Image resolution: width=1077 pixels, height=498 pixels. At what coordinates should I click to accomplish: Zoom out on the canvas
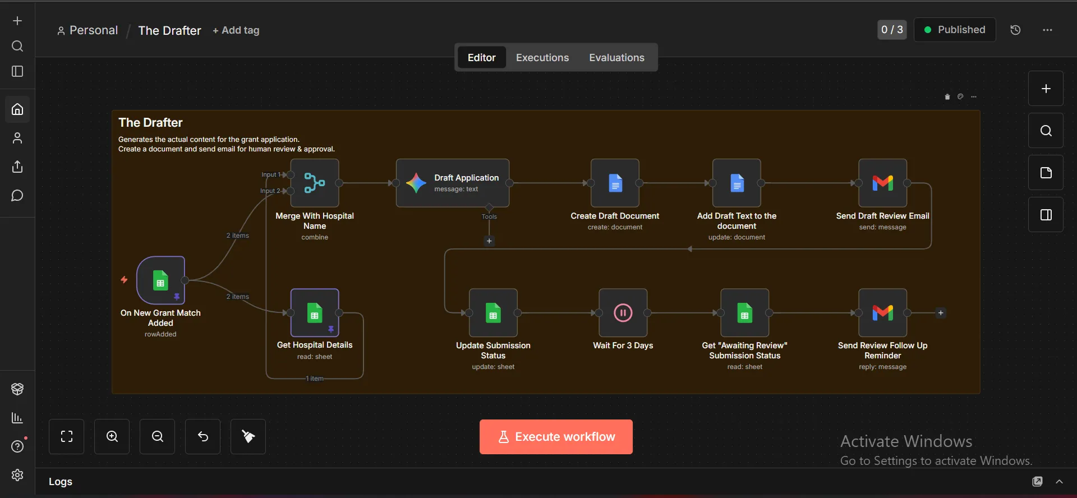(157, 436)
